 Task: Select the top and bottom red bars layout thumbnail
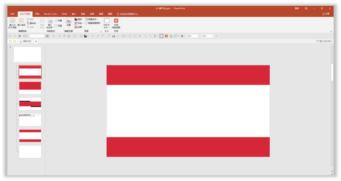click(30, 72)
